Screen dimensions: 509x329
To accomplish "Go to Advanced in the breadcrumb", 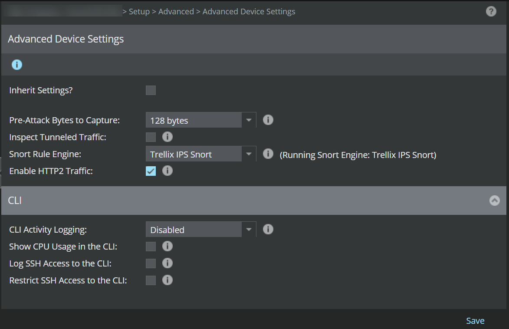I will (x=176, y=12).
